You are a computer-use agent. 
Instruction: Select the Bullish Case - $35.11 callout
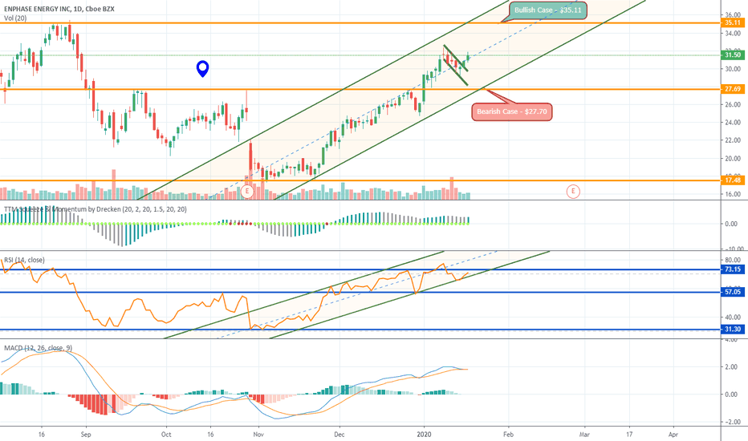pos(547,10)
